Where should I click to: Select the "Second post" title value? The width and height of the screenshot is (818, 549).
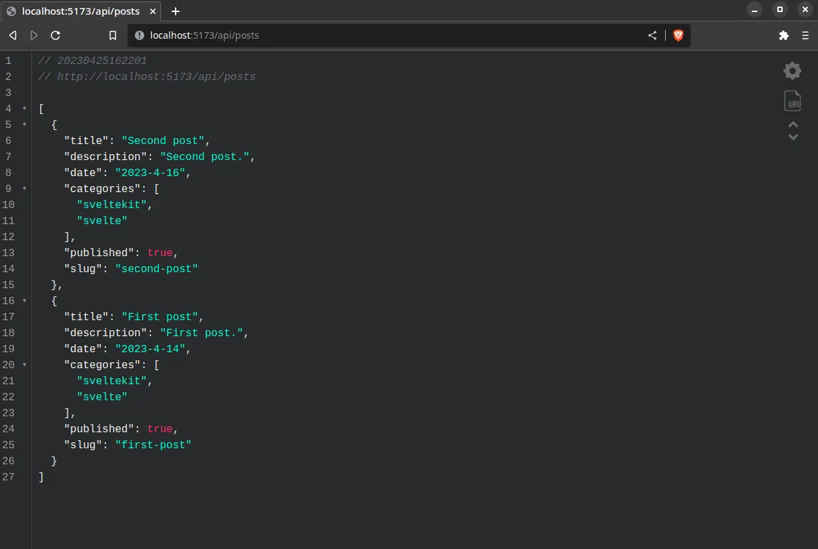tap(163, 141)
